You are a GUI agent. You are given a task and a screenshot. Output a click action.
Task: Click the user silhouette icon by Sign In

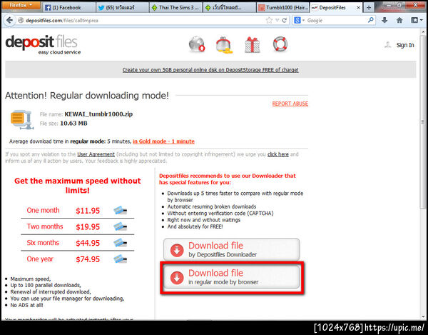[388, 45]
